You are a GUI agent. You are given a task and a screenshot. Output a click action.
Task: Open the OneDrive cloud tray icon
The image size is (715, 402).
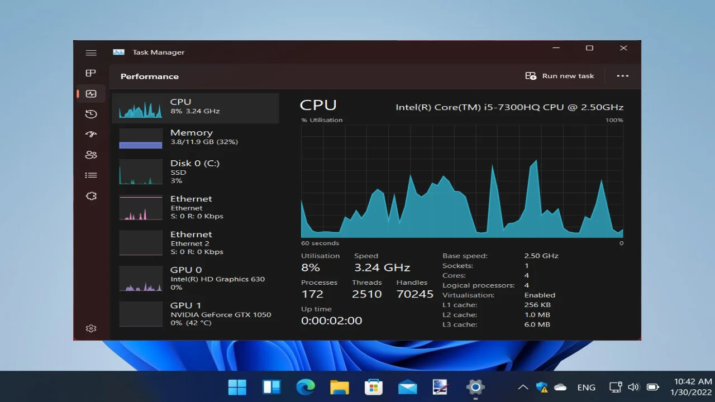pyautogui.click(x=560, y=387)
